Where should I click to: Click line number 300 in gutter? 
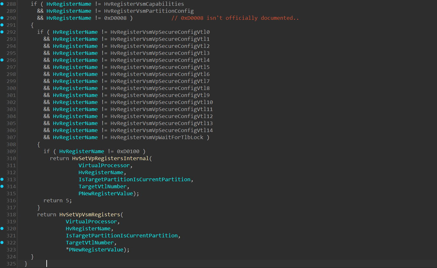[x=11, y=88]
